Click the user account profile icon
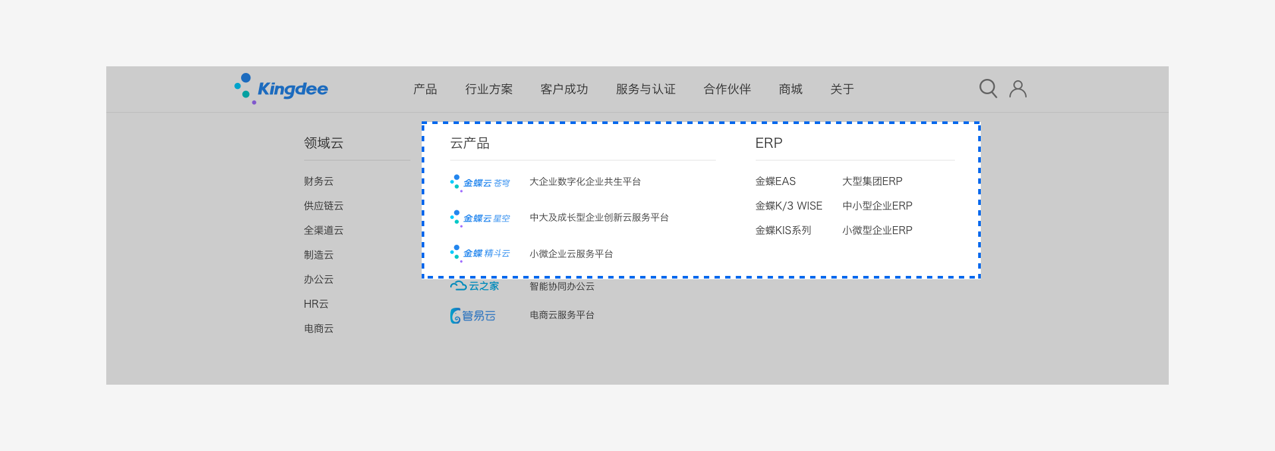Image resolution: width=1275 pixels, height=451 pixels. 1018,89
